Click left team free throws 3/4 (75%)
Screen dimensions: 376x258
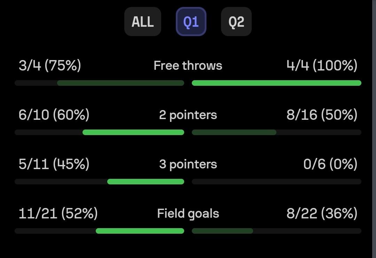tap(50, 66)
